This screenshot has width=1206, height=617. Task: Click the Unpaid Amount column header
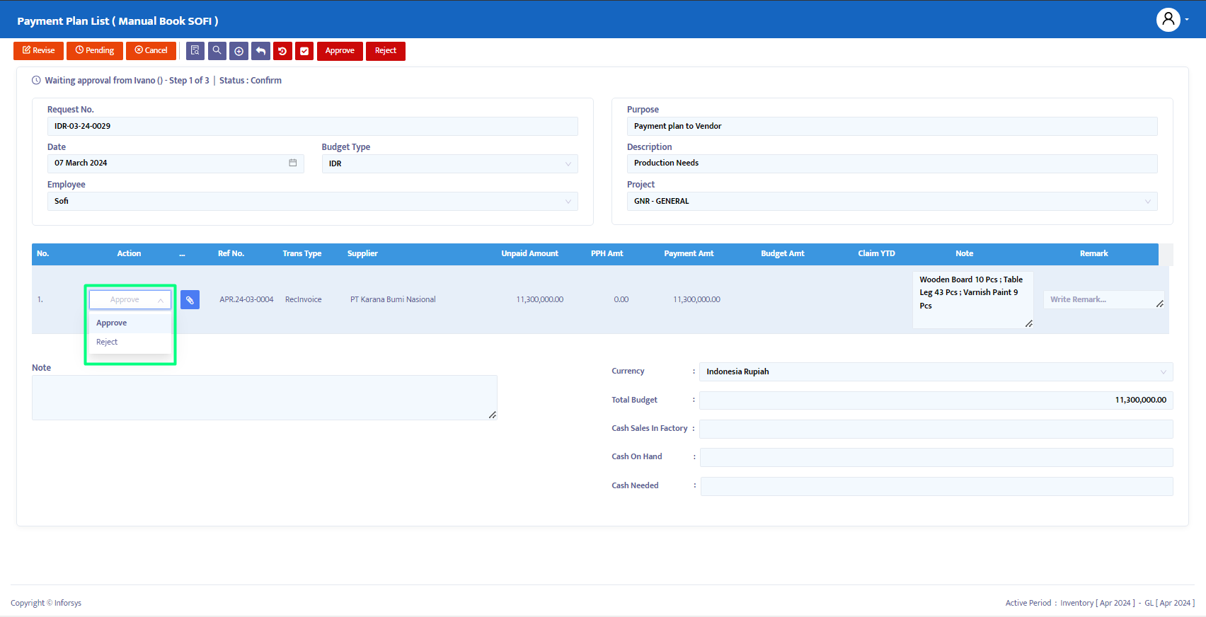[529, 253]
